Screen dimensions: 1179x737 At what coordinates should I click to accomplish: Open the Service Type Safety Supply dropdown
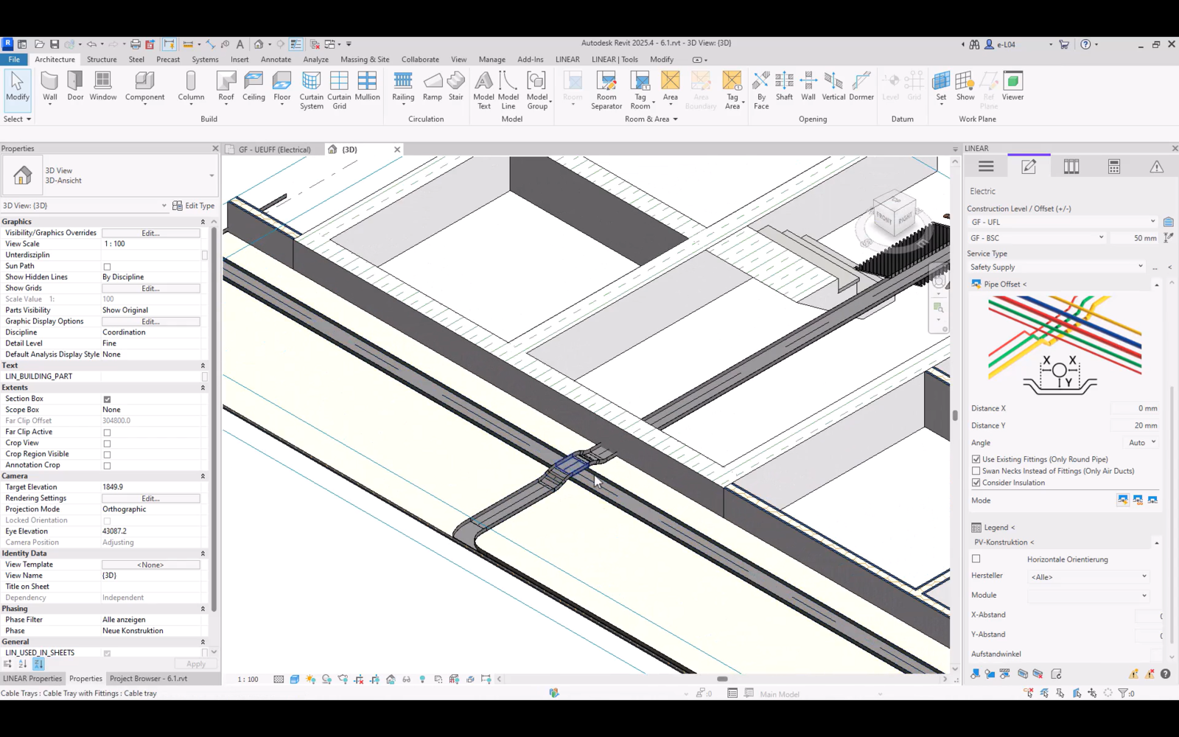(1057, 267)
